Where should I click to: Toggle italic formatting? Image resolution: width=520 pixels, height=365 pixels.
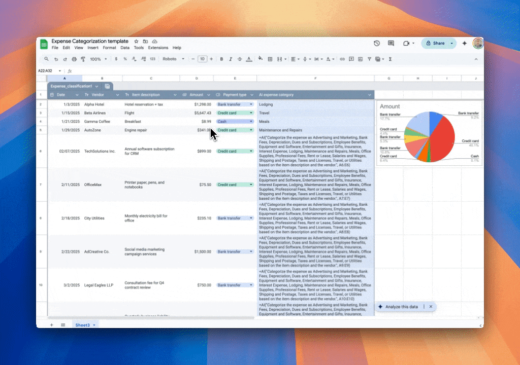coord(231,59)
